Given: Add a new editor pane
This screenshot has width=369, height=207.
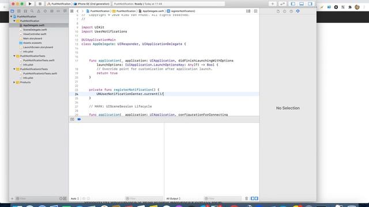Looking at the screenshot, I should pos(255,11).
